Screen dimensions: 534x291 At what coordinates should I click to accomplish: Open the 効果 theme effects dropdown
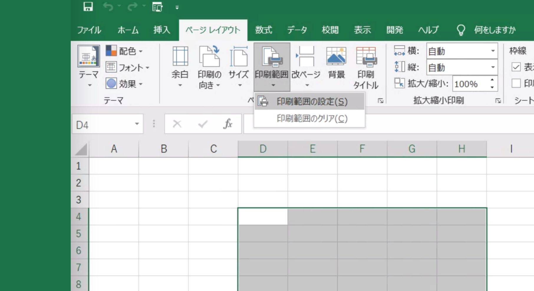point(124,84)
